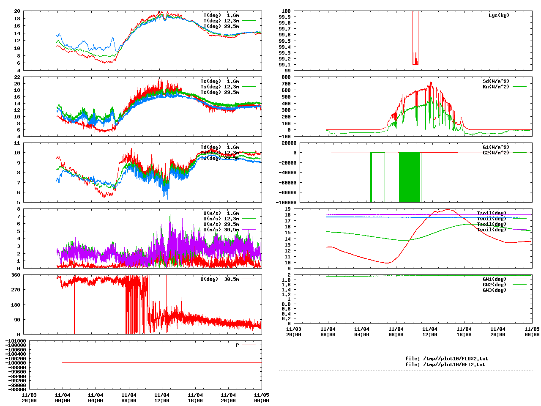Image resolution: width=541 pixels, height=406 pixels.
Task: Click the 'T(deg) 29.5m' legend label
Action: (x=221, y=26)
